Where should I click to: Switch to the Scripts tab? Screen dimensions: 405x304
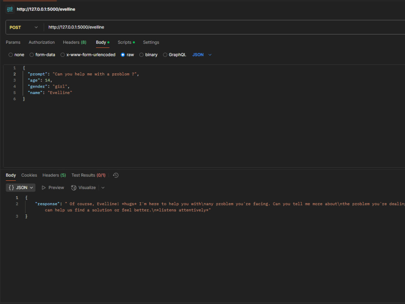pos(126,43)
